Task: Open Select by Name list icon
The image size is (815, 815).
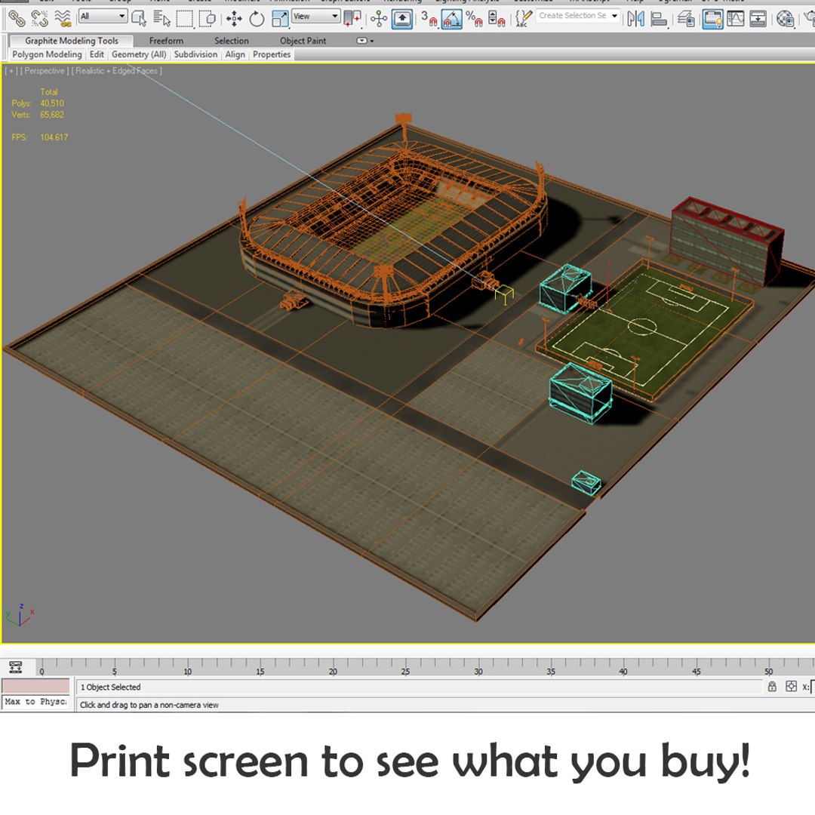Action: (x=161, y=19)
